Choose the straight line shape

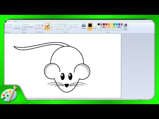click(53, 24)
